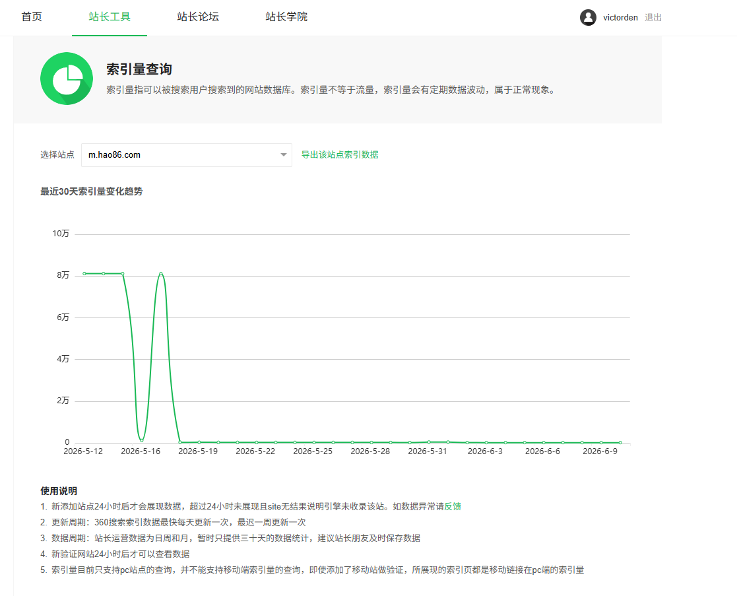Click the first data point at 2026-5-12
This screenshot has width=737, height=596.
click(84, 273)
